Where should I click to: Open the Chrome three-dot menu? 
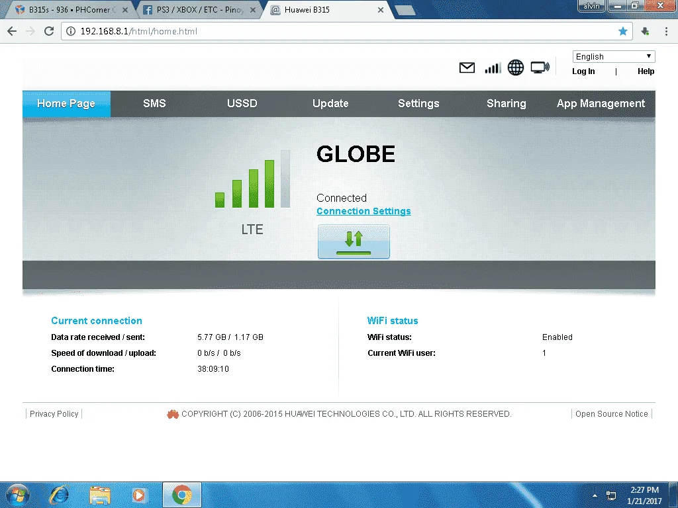pyautogui.click(x=666, y=31)
